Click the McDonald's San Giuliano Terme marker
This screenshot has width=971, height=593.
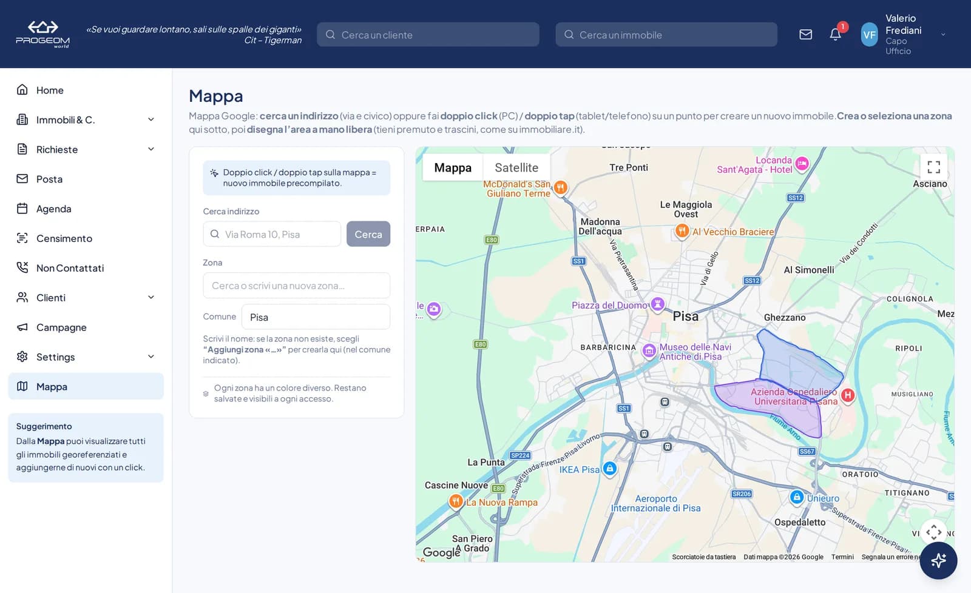(x=561, y=187)
